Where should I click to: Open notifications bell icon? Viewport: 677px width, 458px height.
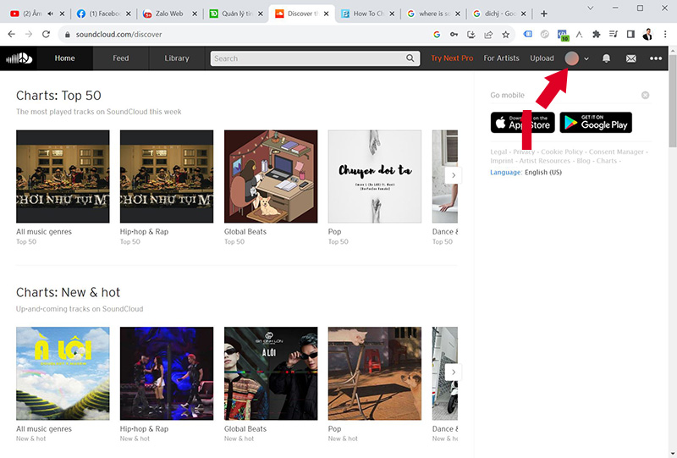606,58
